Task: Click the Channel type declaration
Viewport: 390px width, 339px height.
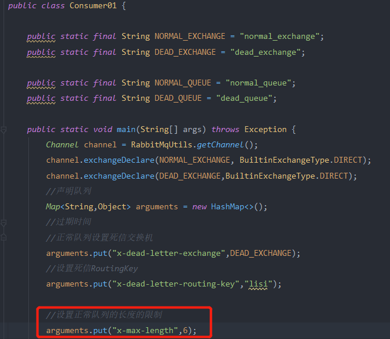Action: 62,144
